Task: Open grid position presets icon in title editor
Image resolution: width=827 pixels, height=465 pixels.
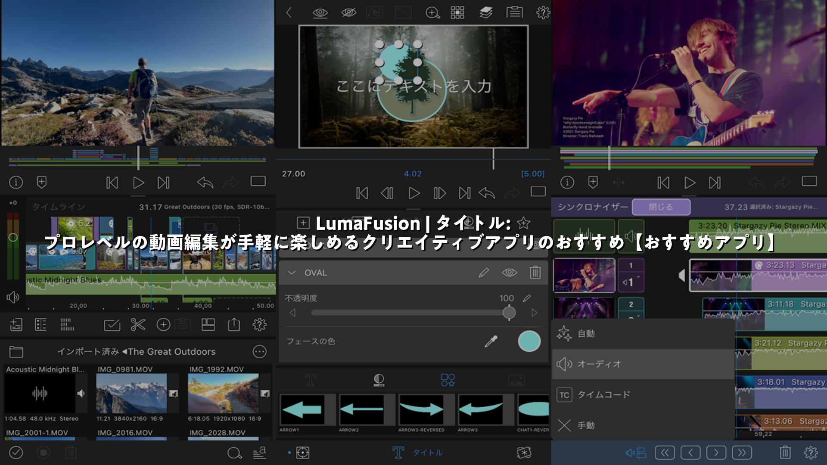Action: pos(457,12)
